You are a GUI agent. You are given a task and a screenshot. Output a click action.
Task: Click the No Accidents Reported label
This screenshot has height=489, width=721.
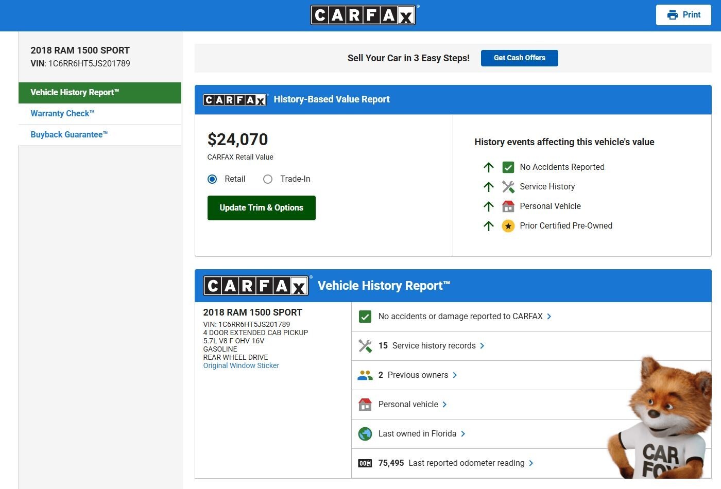coord(562,167)
